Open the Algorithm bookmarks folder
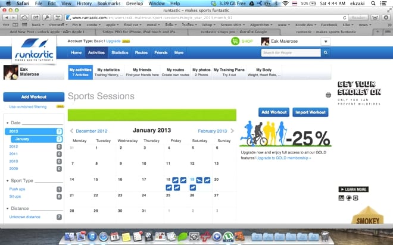This screenshot has width=393, height=245. tap(261, 25)
